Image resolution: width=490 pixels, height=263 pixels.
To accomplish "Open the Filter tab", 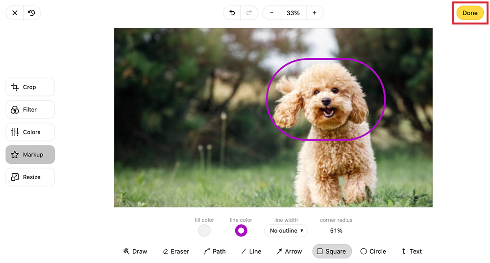I will click(30, 110).
